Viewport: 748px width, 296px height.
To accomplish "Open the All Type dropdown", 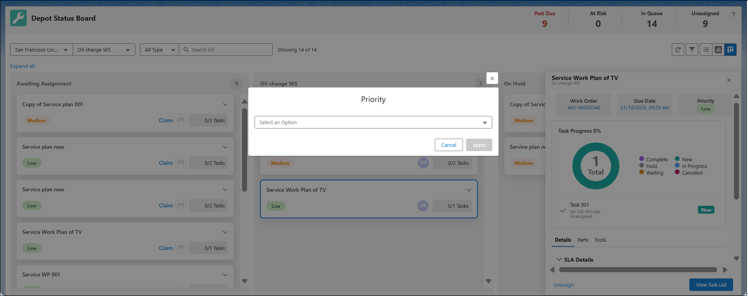I will (160, 50).
